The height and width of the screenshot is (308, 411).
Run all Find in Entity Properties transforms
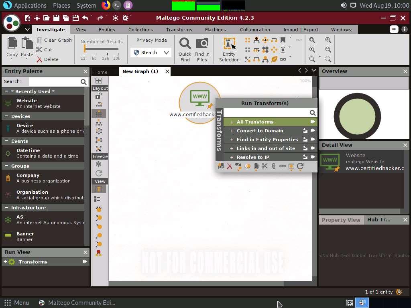tap(313, 139)
